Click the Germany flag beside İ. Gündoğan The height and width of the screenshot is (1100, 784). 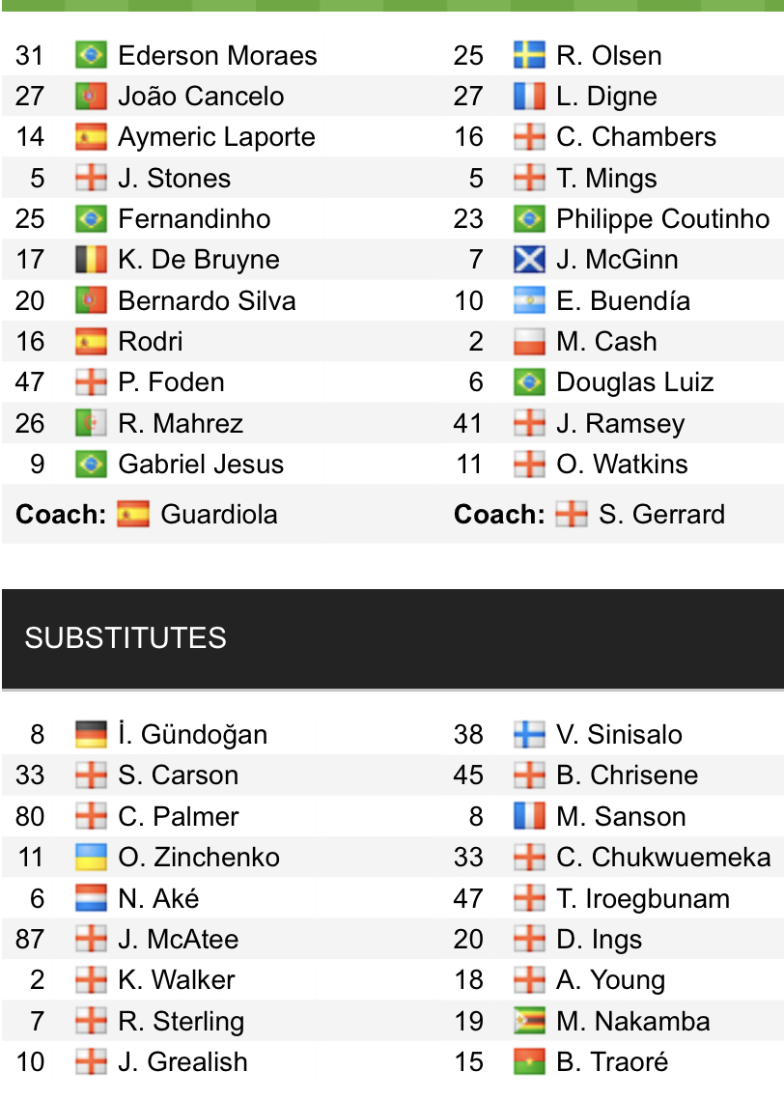pyautogui.click(x=91, y=735)
